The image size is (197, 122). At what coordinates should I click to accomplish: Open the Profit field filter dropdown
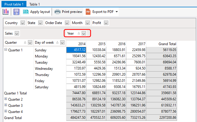106,23
